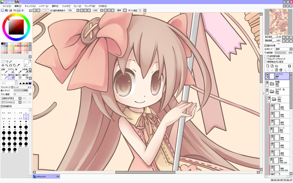293x183 pixels.
Task: Open the レイヤー (Layer) menu
Action: 44,6
